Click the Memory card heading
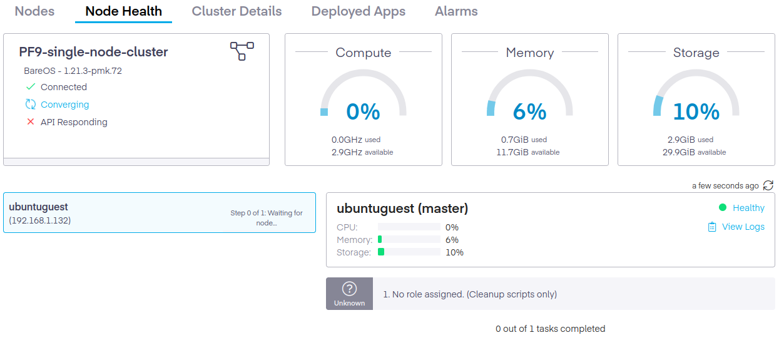 [x=530, y=53]
